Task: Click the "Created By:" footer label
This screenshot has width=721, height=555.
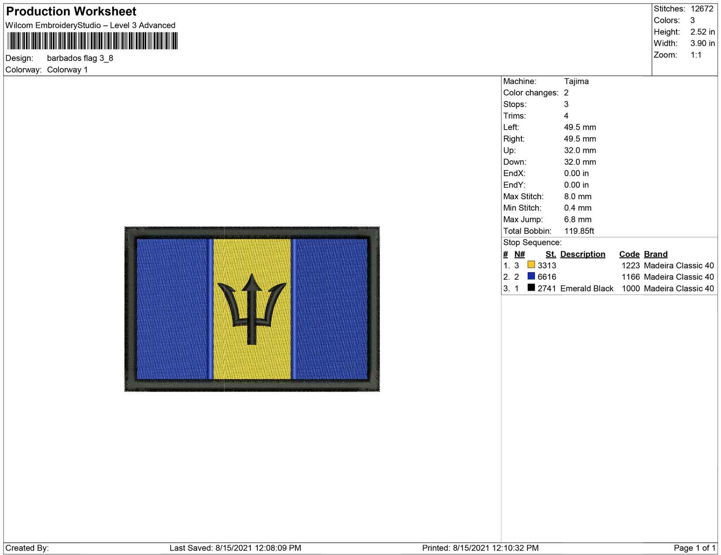Action: pyautogui.click(x=27, y=548)
